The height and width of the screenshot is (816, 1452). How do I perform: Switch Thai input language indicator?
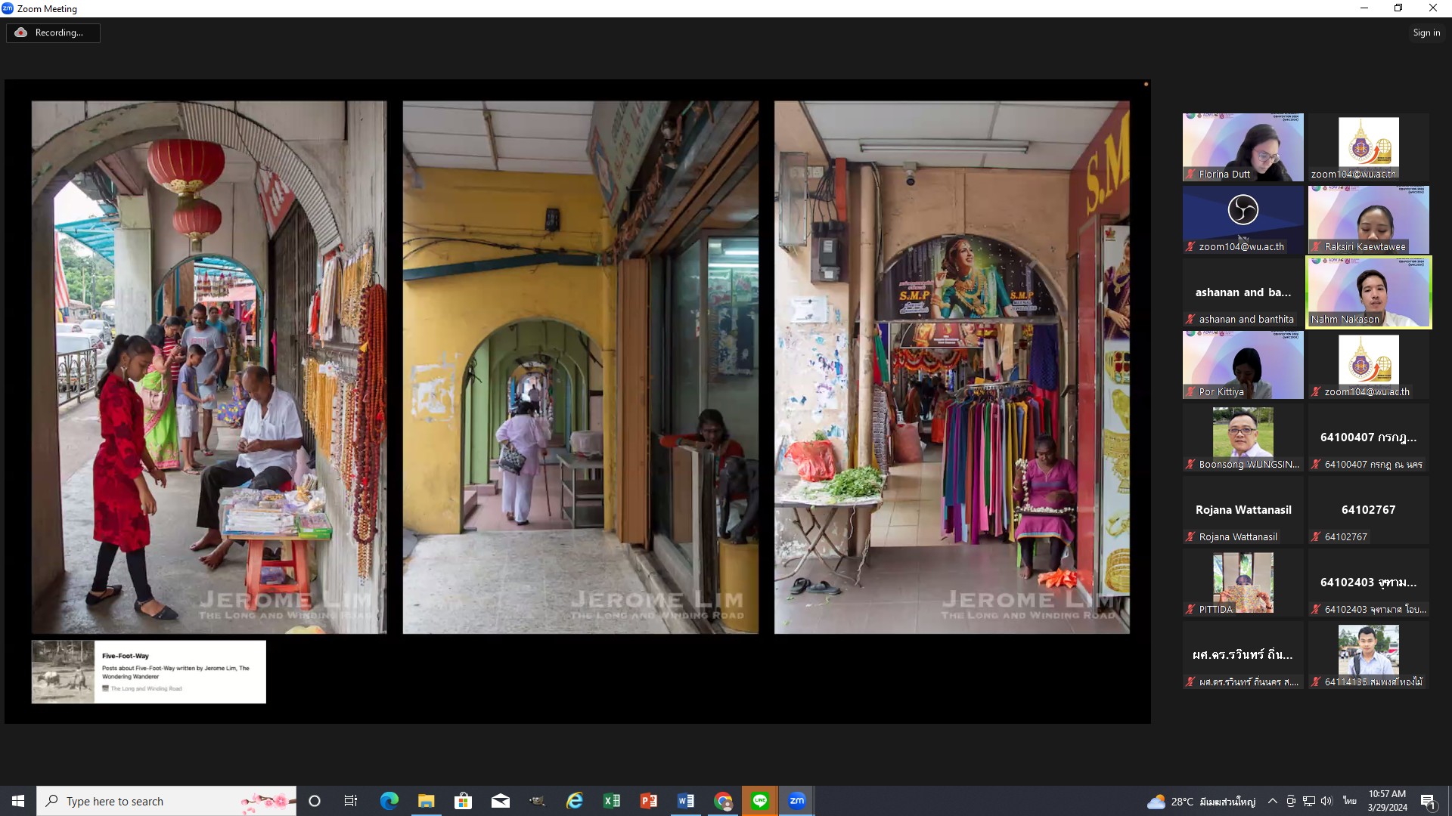(1349, 801)
